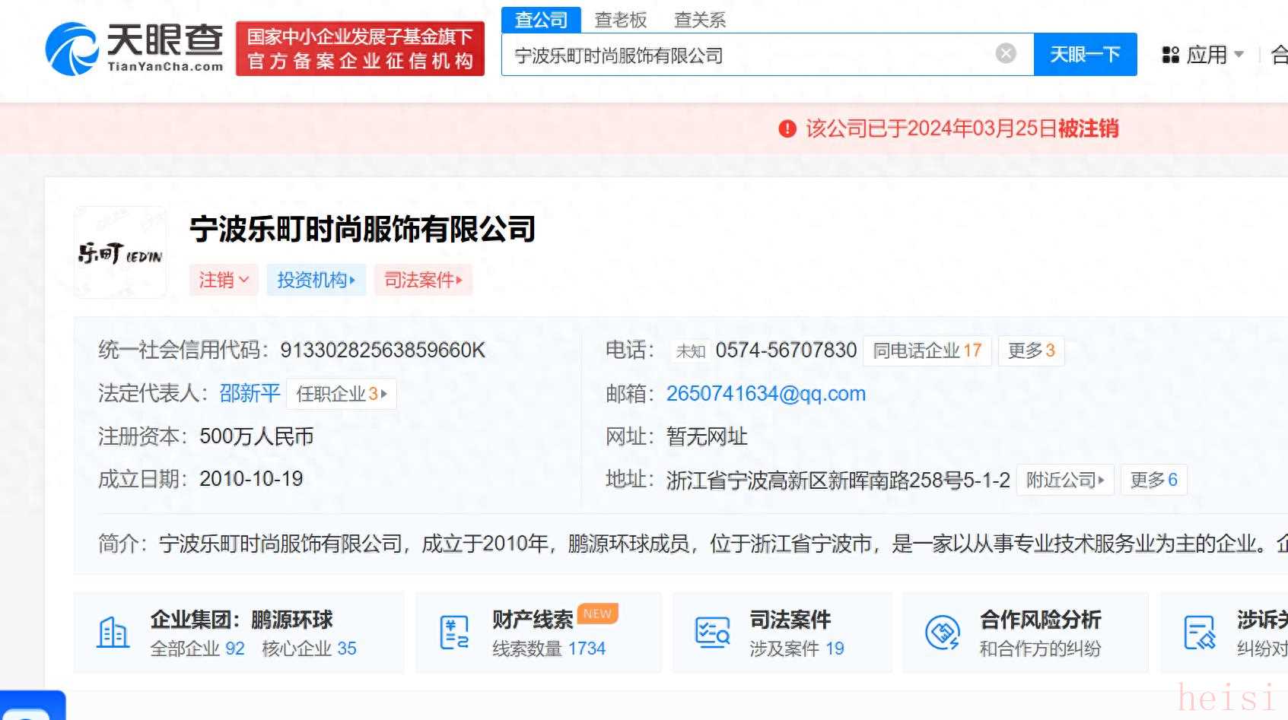This screenshot has height=720, width=1288.
Task: Expand the 司法案件 tag
Action: [423, 280]
